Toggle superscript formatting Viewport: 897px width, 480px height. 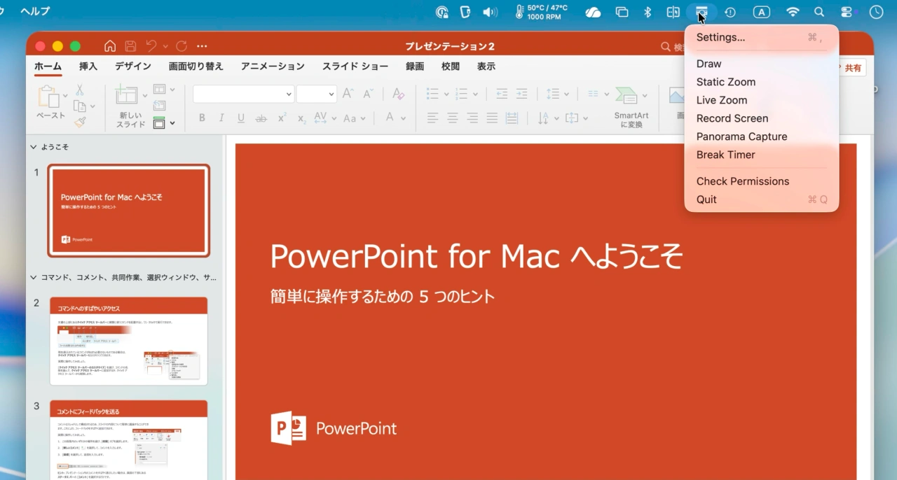282,118
